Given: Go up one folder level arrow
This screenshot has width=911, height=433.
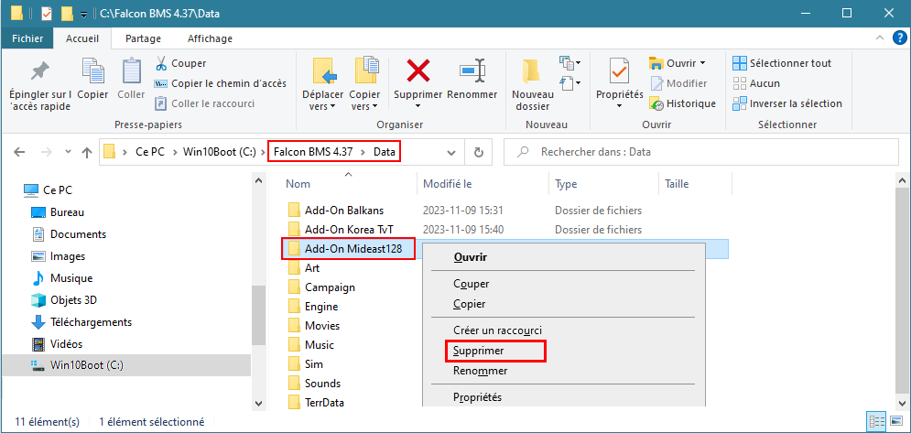Looking at the screenshot, I should coord(87,152).
